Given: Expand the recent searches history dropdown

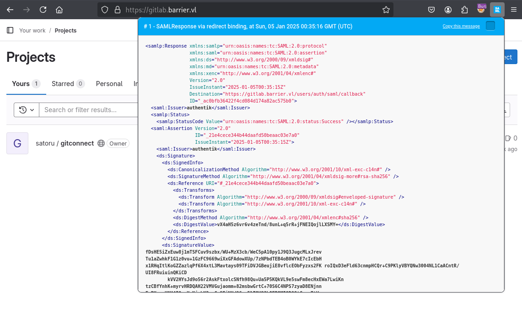Looking at the screenshot, I should click(x=26, y=110).
